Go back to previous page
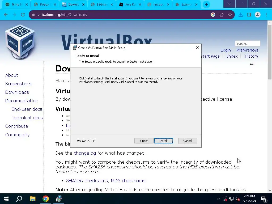This screenshot has height=204, width=272. point(6,15)
